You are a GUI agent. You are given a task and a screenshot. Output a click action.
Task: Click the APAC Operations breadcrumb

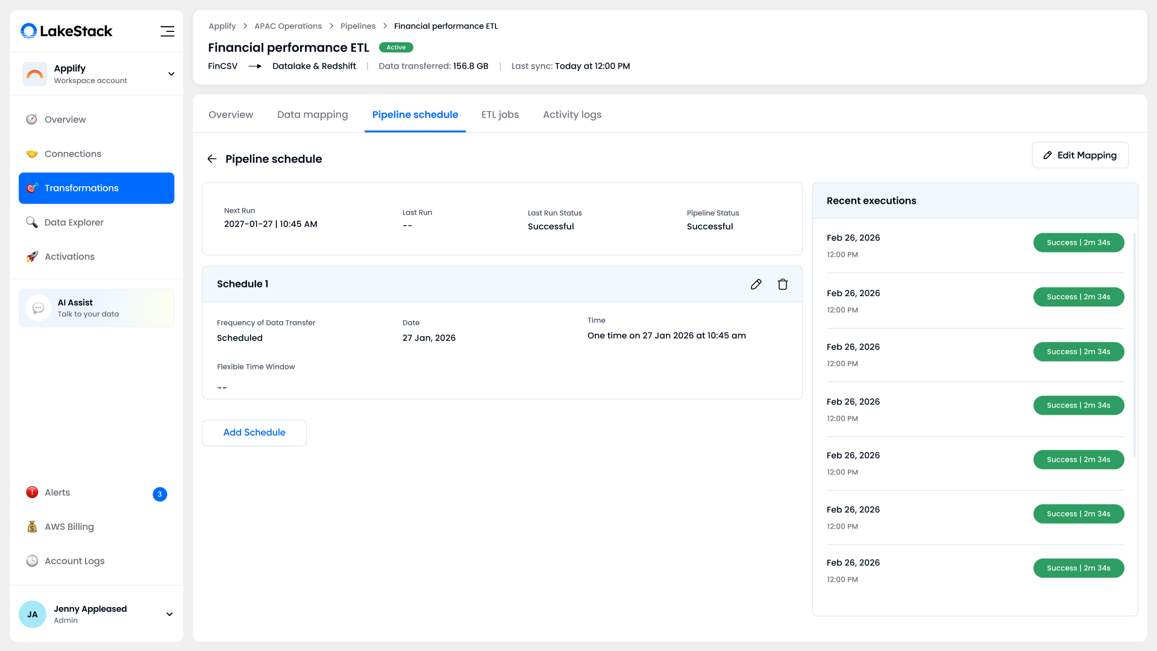288,26
